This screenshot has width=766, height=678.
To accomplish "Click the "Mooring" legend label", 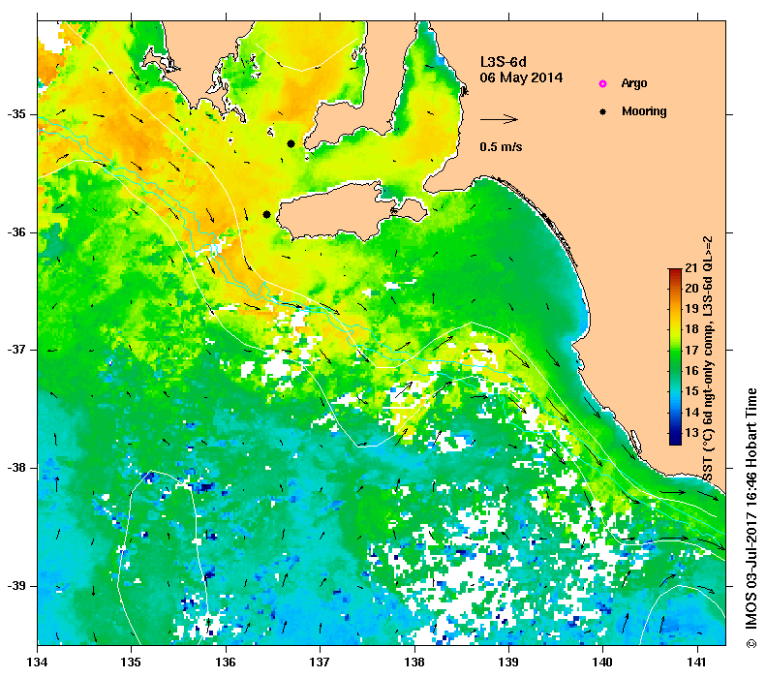I will (x=644, y=111).
